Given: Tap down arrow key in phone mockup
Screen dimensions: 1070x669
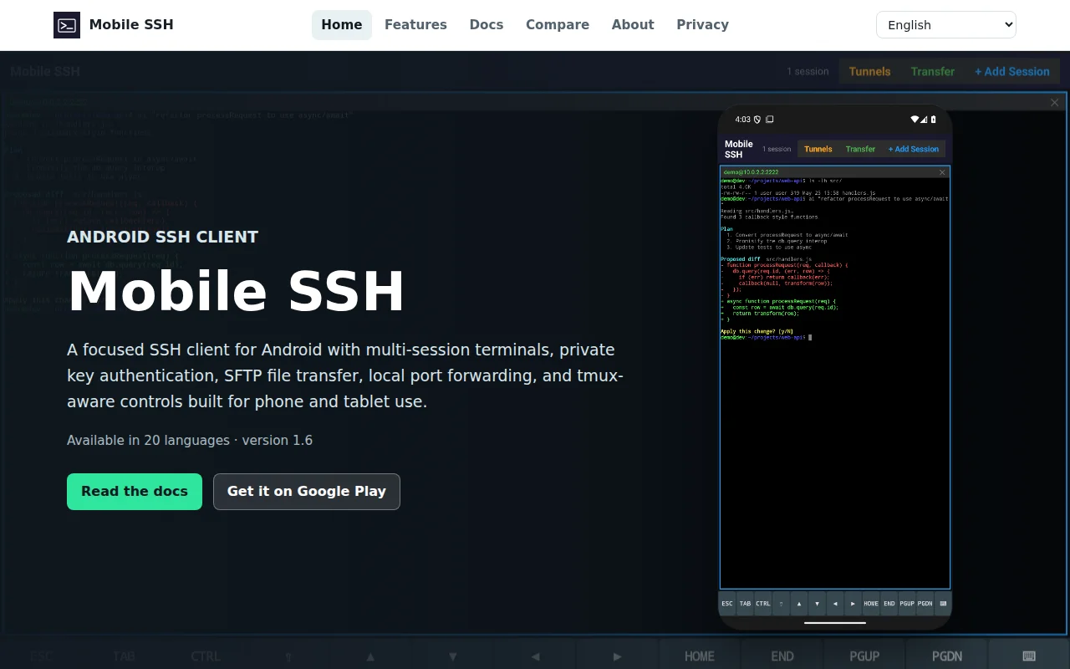Looking at the screenshot, I should pyautogui.click(x=817, y=604).
